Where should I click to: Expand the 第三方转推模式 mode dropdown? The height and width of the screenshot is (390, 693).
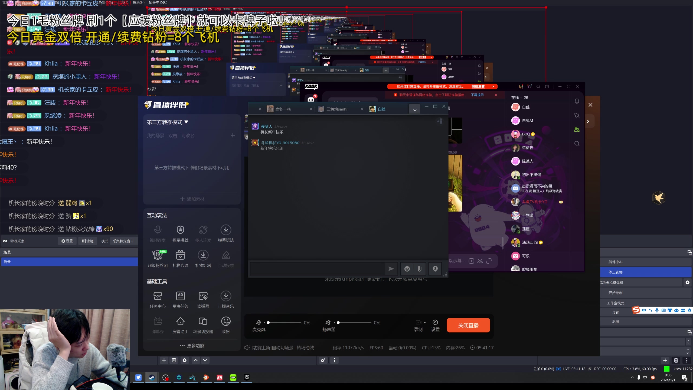167,122
